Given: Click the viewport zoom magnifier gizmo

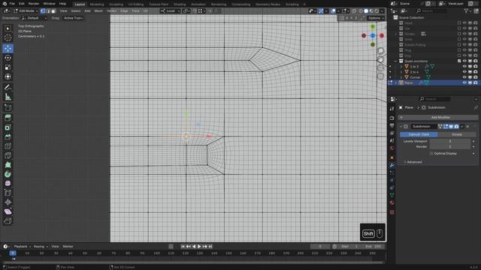Looking at the screenshot, I should 381,51.
